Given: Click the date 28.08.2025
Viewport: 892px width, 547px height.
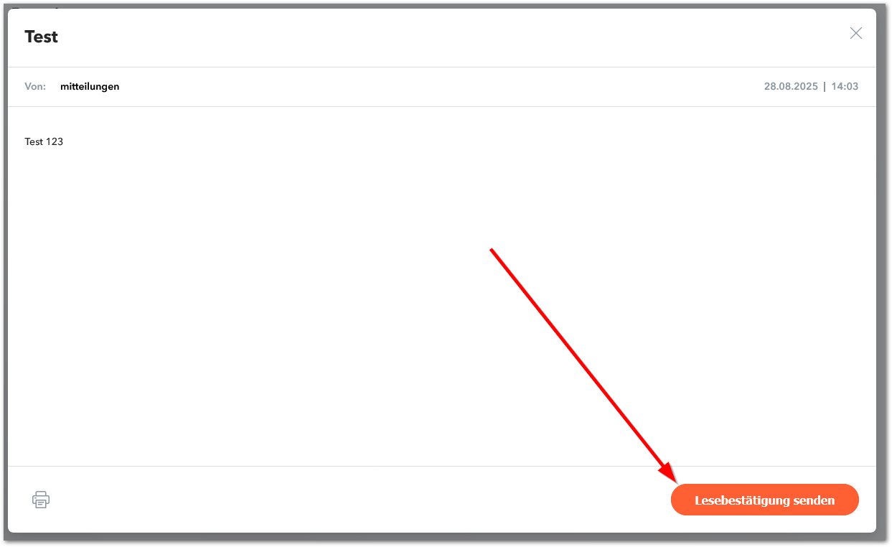Looking at the screenshot, I should [x=791, y=86].
